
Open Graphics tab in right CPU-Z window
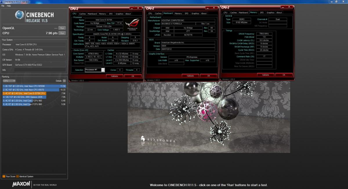(x=271, y=12)
